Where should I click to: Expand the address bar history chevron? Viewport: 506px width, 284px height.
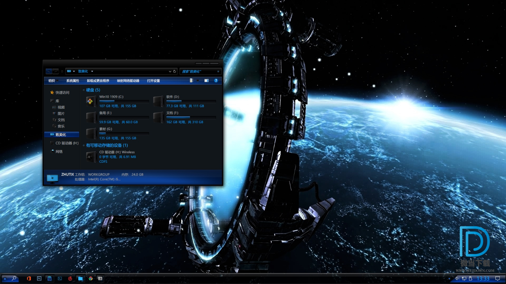(x=170, y=71)
